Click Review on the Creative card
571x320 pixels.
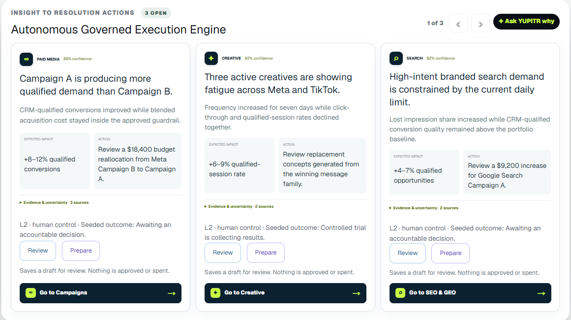223,253
